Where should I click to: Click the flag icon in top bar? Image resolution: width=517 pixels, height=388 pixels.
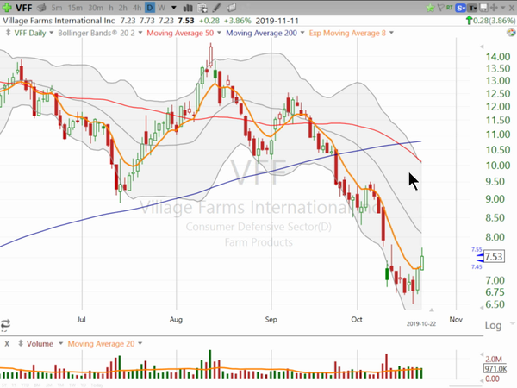click(x=440, y=8)
